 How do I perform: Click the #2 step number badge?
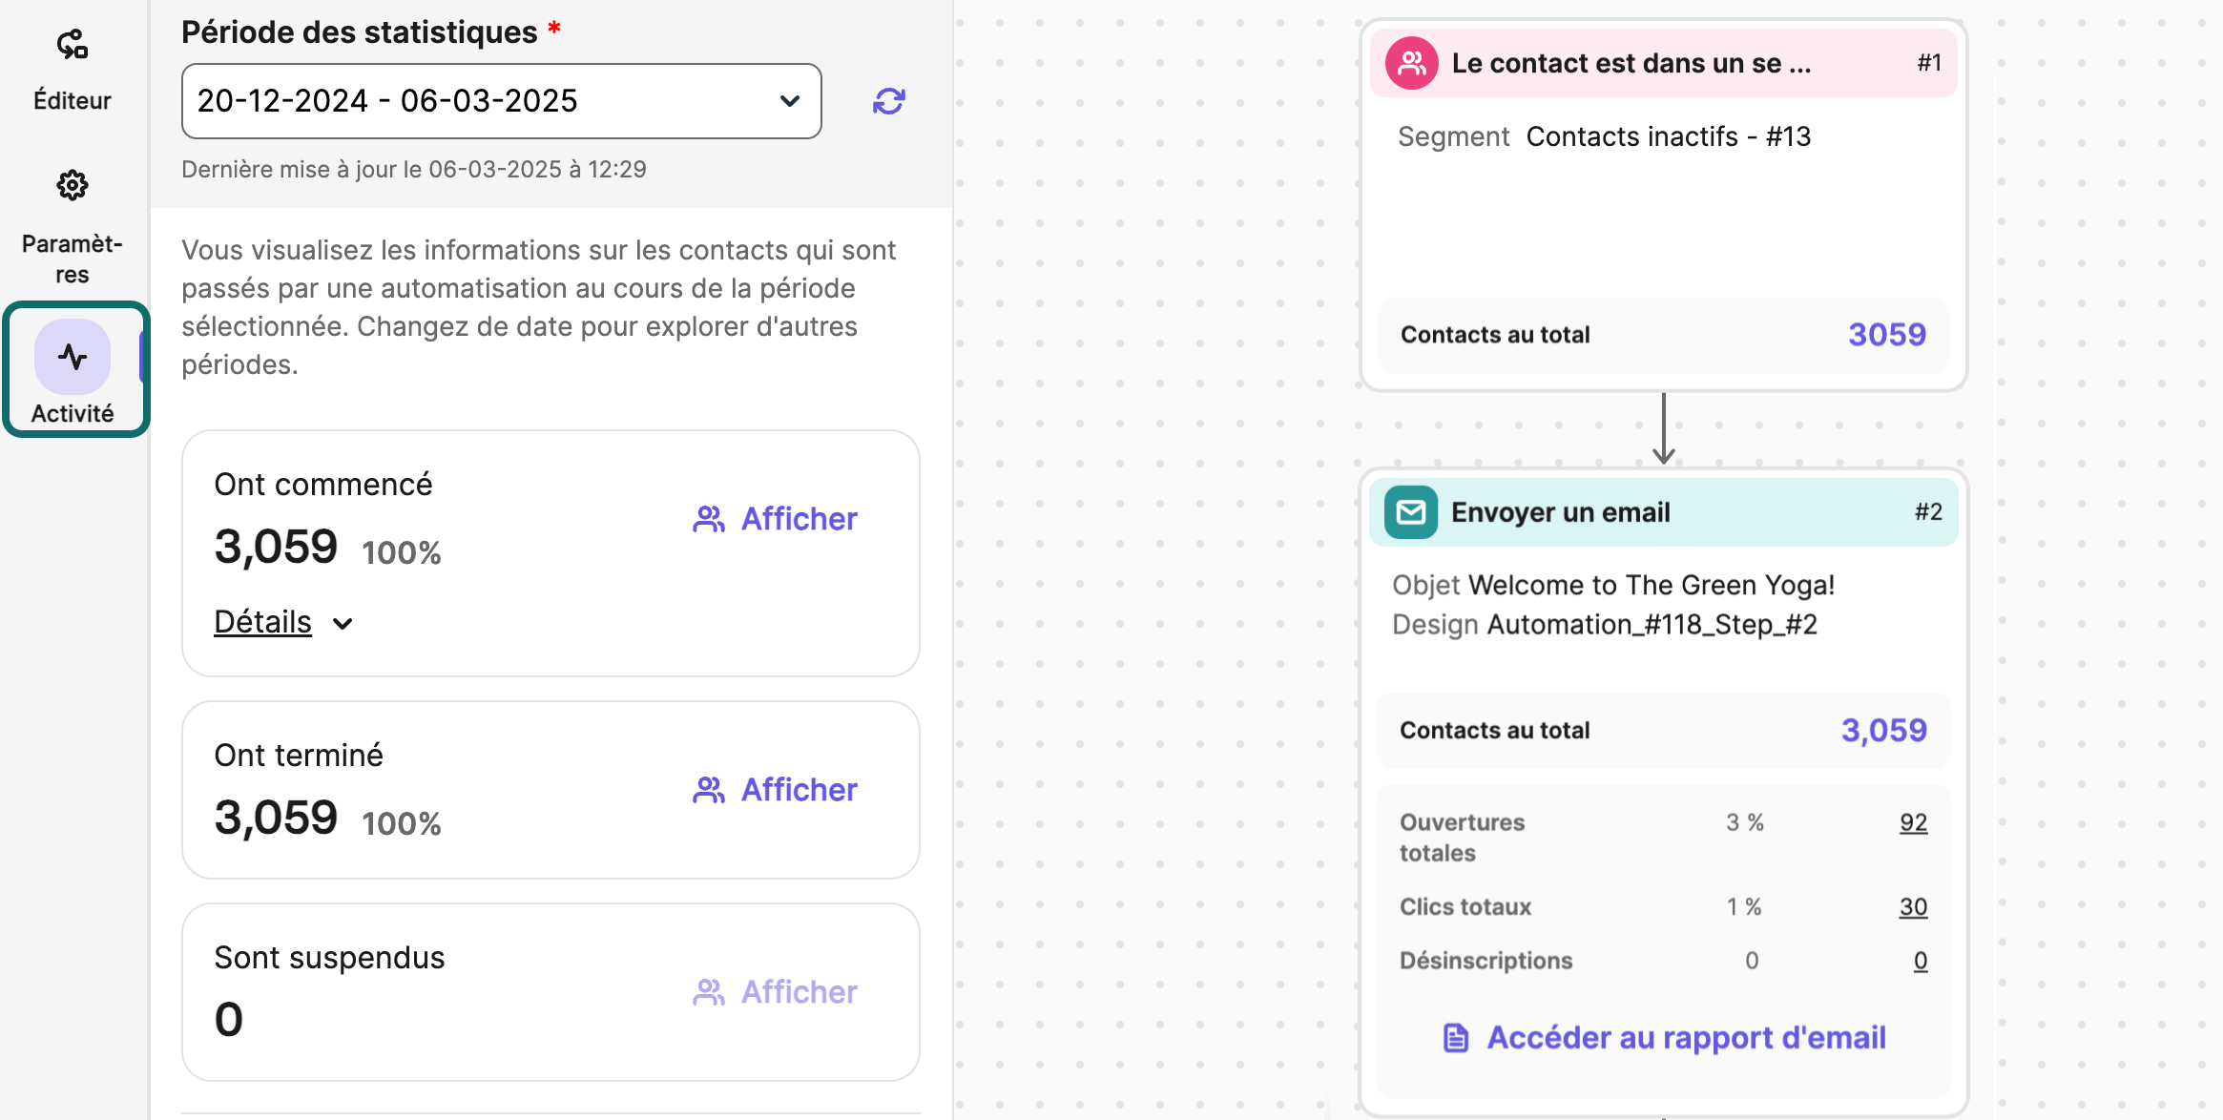tap(1928, 512)
